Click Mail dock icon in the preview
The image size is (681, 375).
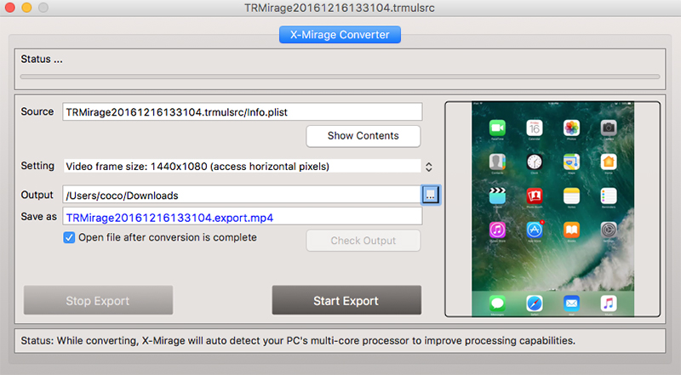pos(571,303)
